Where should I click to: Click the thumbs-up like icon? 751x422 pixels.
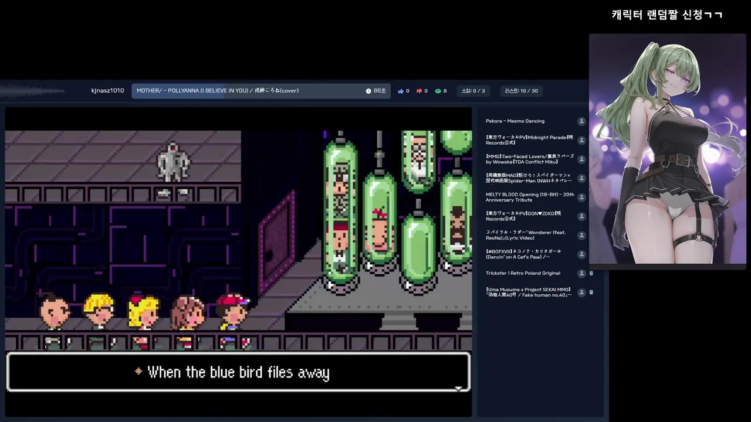pyautogui.click(x=401, y=91)
